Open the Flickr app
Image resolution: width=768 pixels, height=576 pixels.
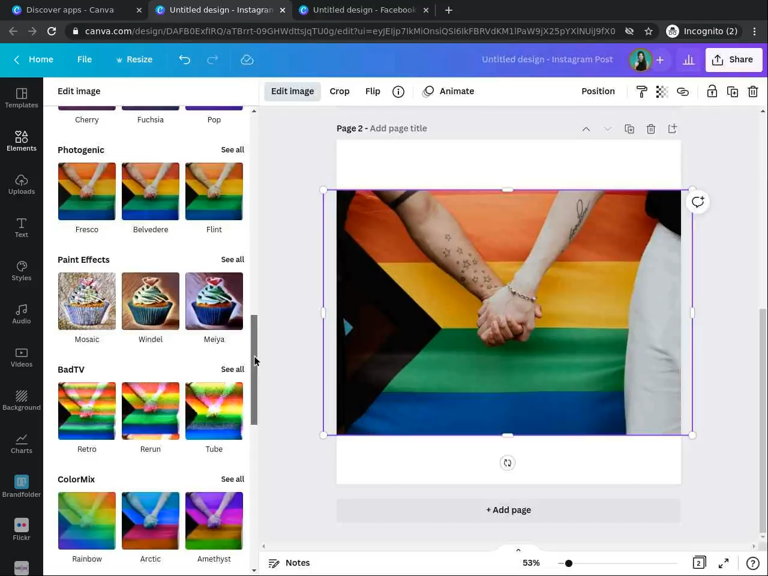tap(22, 529)
